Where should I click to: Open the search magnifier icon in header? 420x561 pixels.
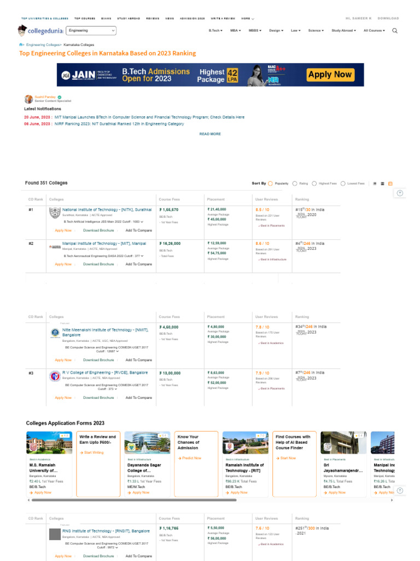[395, 31]
